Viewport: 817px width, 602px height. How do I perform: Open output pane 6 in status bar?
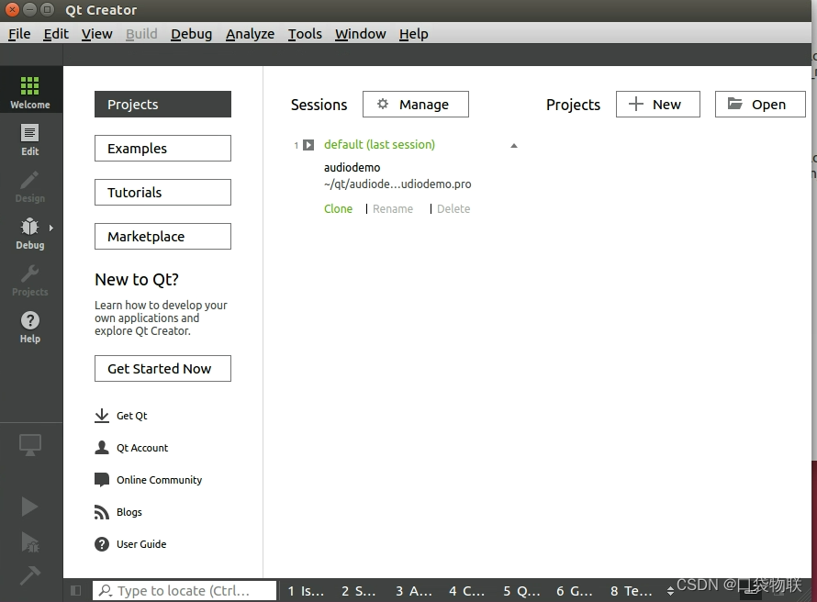(574, 591)
